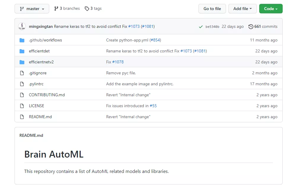The image size is (288, 191).
Task: View the 3 tags list
Action: click(93, 9)
